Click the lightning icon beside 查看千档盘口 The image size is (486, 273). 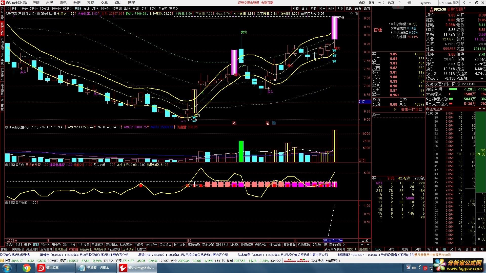[395, 109]
